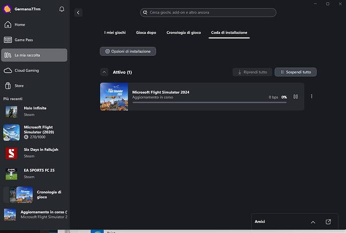
Task: Open more options for Flight Simulator 2024
Action: [x=311, y=97]
